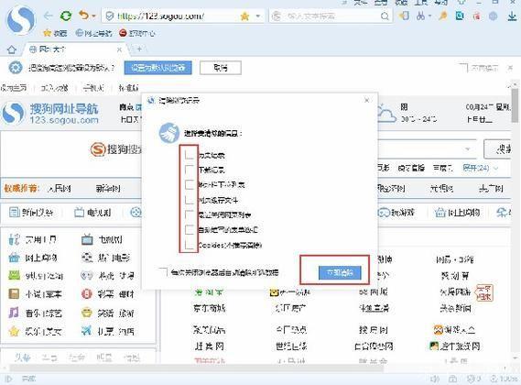Open the 收藏 star bookmarks bar item
Image resolution: width=521 pixels, height=385 pixels.
pos(56,33)
